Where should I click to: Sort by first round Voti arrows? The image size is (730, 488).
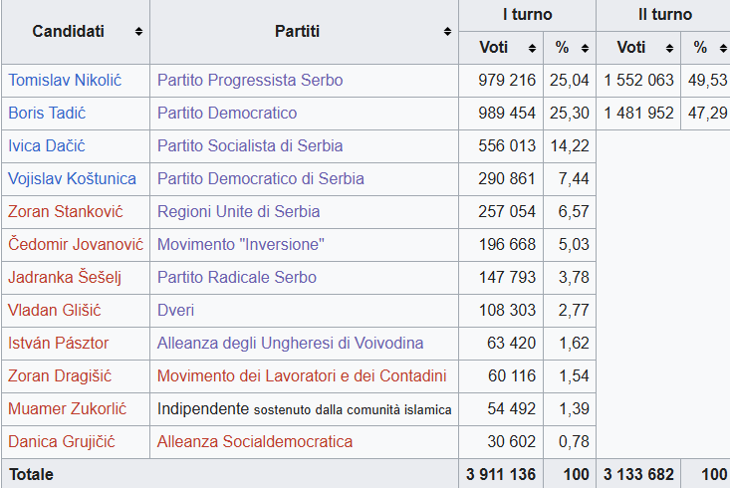pos(533,48)
